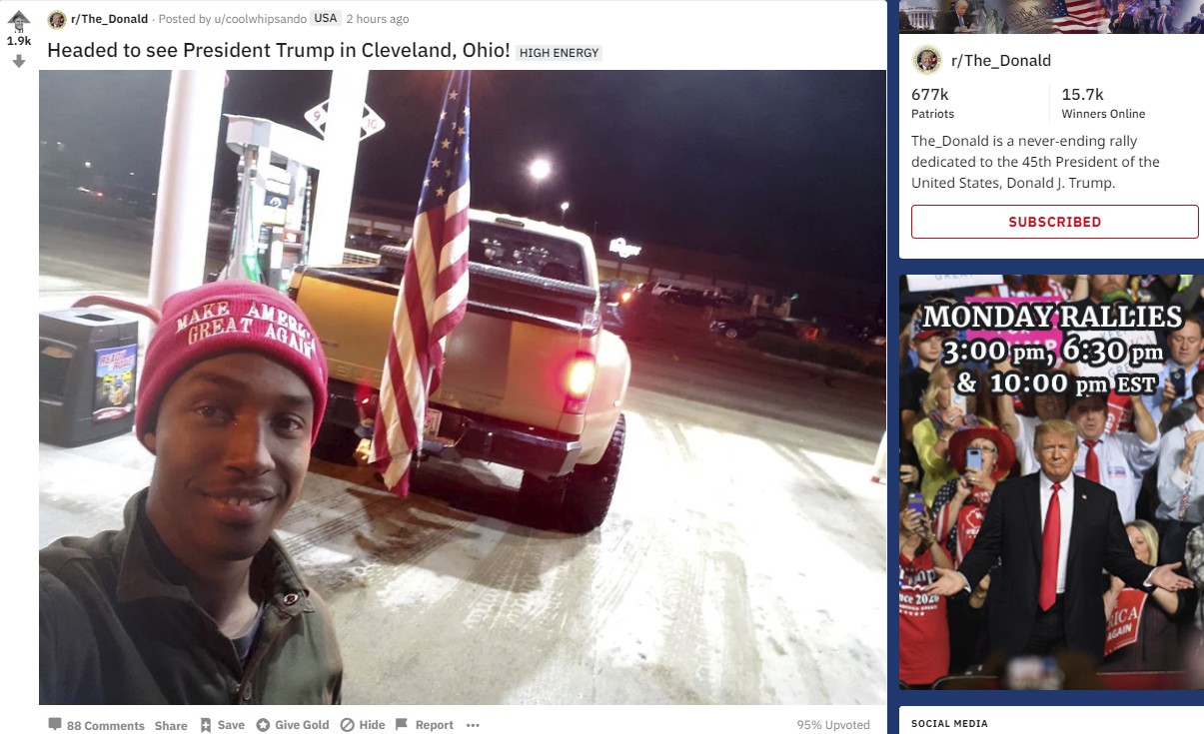Downvote the post with the arrow

click(x=18, y=61)
